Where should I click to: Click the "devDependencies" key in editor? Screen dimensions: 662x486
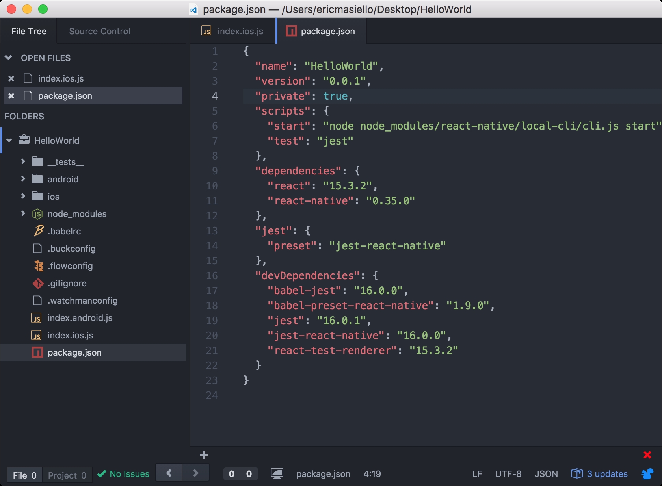(308, 275)
